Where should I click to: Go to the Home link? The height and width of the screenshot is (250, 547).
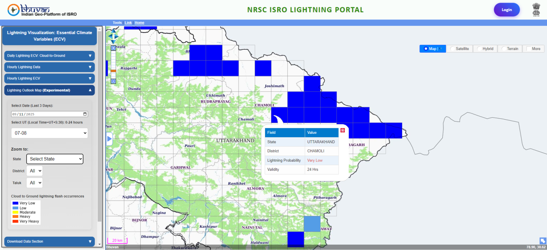139,23
